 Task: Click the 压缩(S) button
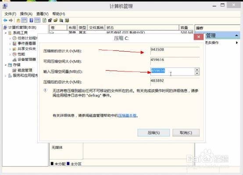point(154,133)
